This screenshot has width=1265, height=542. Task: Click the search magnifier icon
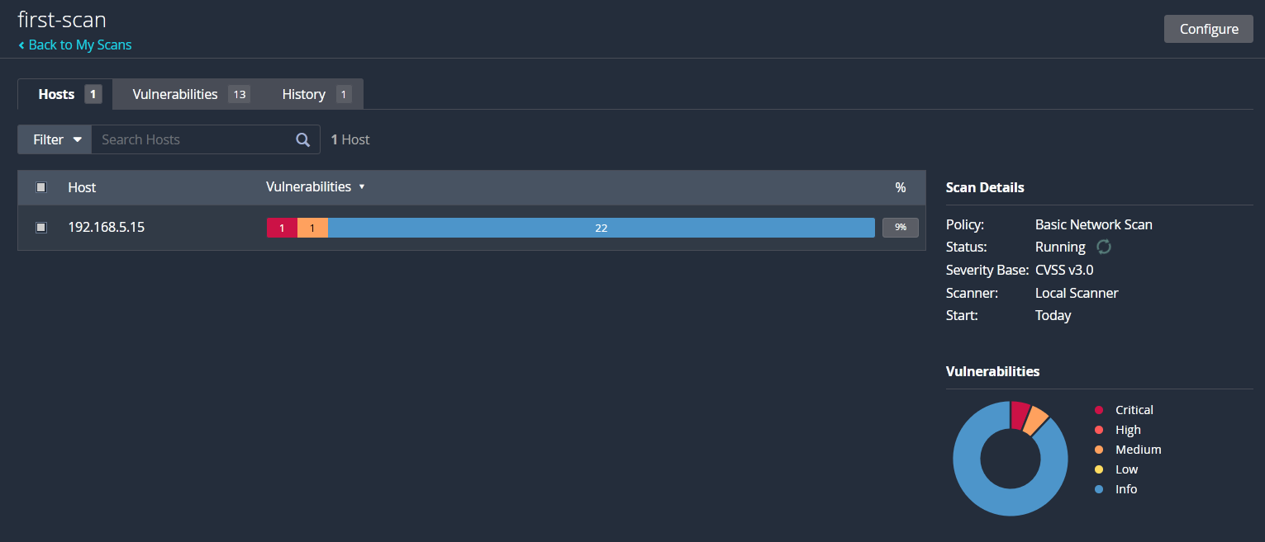coord(303,139)
